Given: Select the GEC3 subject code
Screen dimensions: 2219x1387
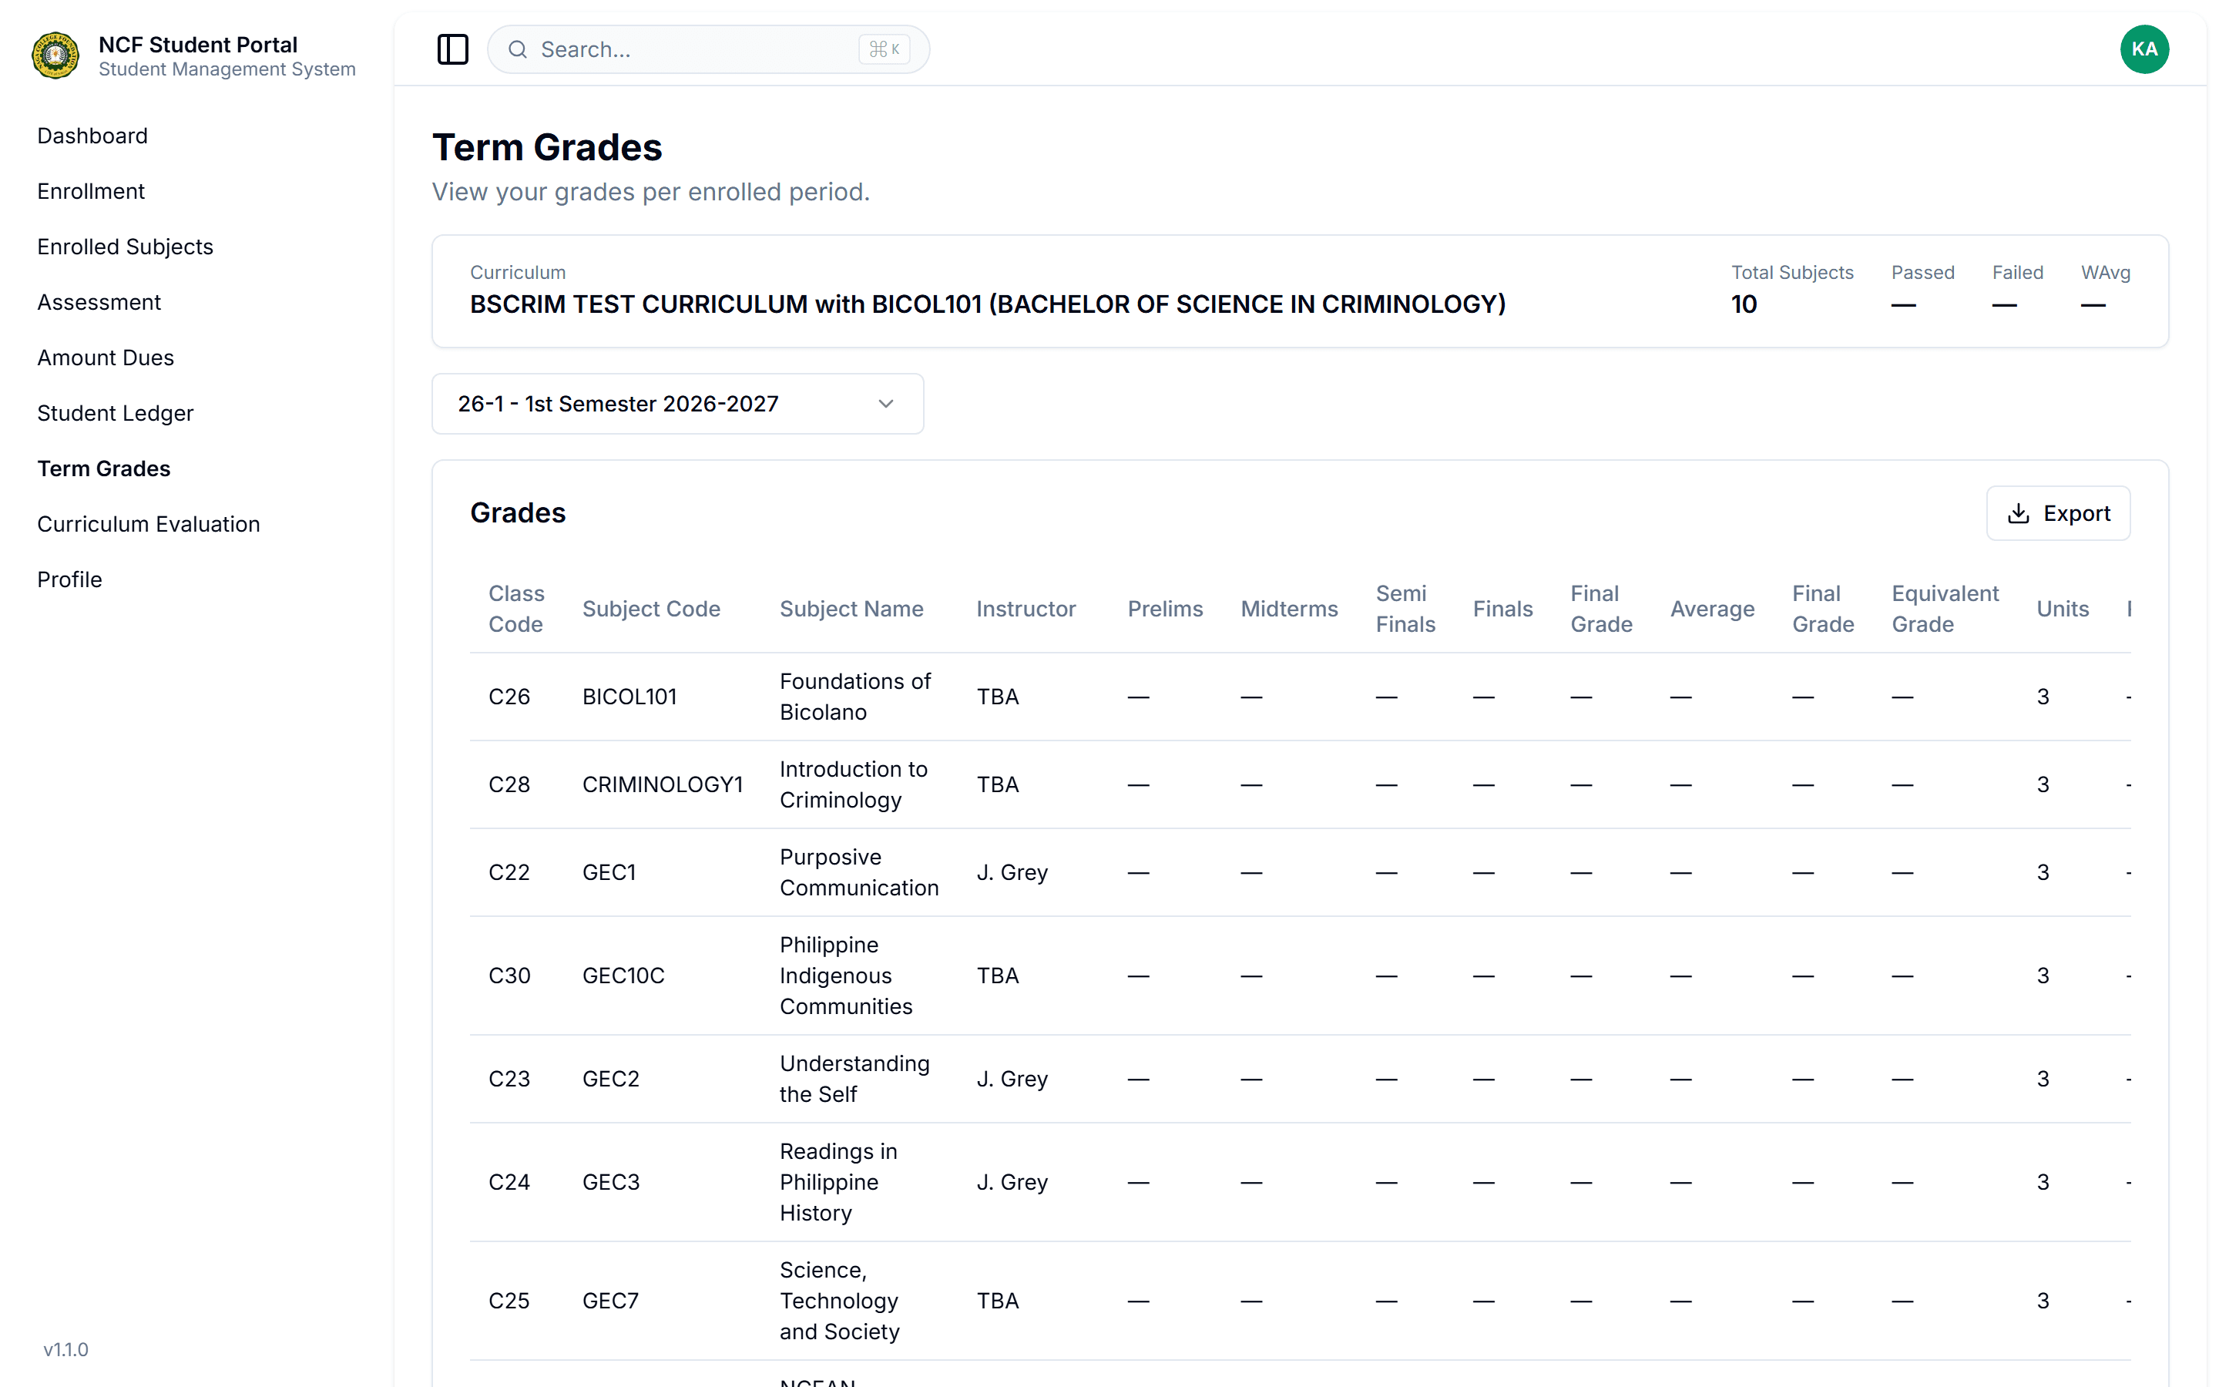Looking at the screenshot, I should coord(611,1183).
